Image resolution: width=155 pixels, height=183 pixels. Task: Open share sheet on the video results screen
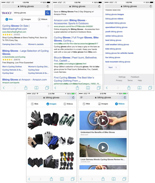tap(103, 179)
